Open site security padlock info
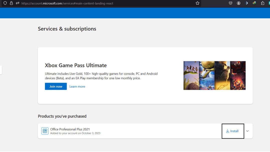 pos(11,3)
